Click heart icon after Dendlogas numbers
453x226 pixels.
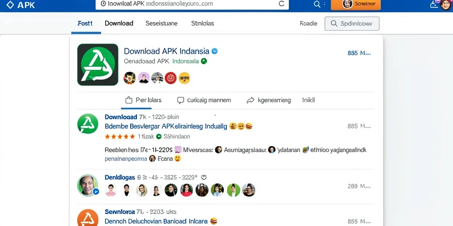pyautogui.click(x=203, y=177)
